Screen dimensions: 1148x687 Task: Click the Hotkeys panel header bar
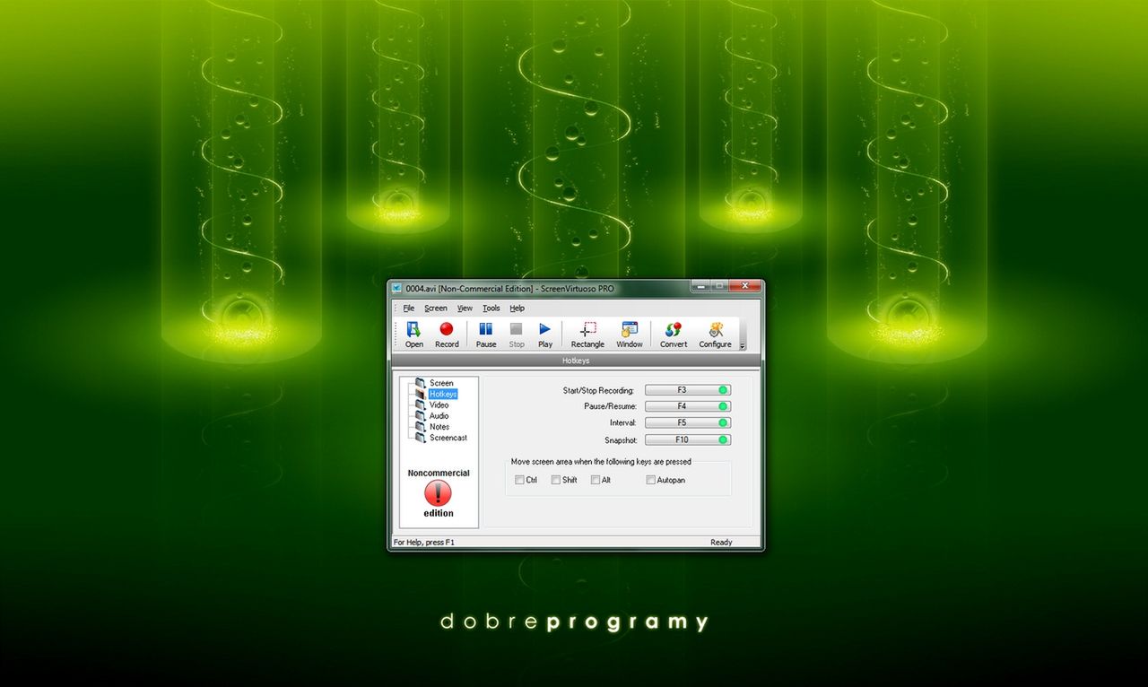[x=576, y=361]
